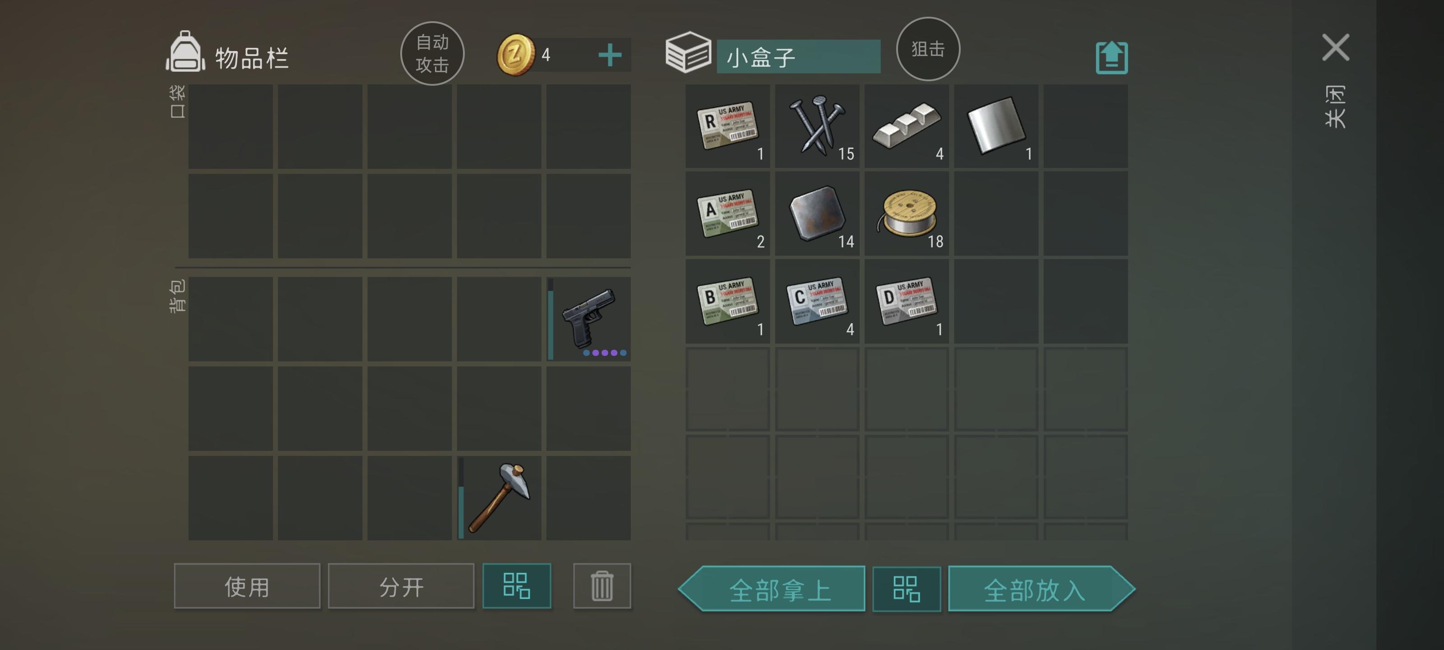Toggle the 自动攻击 auto attack button
The height and width of the screenshot is (650, 1444).
click(432, 53)
